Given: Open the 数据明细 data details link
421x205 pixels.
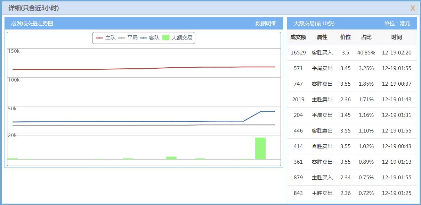Looking at the screenshot, I should pos(266,22).
